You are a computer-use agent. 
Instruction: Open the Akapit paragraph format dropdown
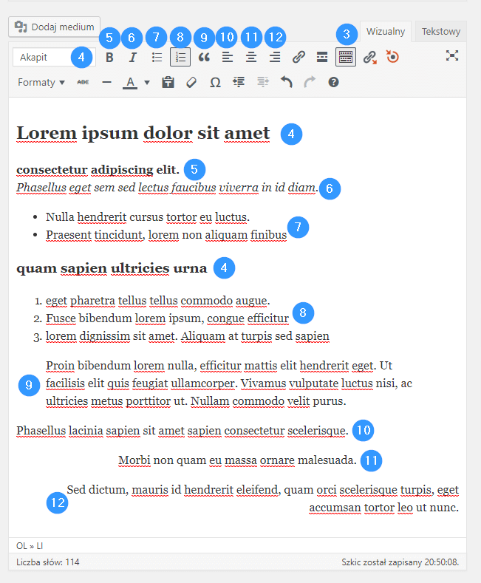point(54,57)
